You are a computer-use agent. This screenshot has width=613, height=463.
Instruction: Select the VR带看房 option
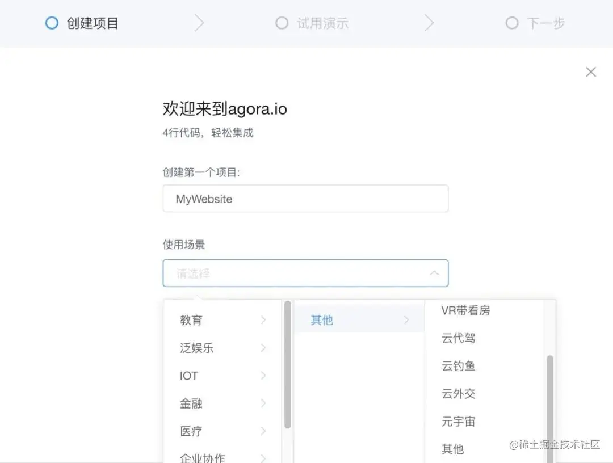pos(465,310)
